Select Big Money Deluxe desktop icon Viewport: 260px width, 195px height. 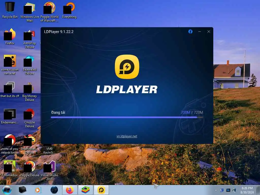(x=29, y=91)
